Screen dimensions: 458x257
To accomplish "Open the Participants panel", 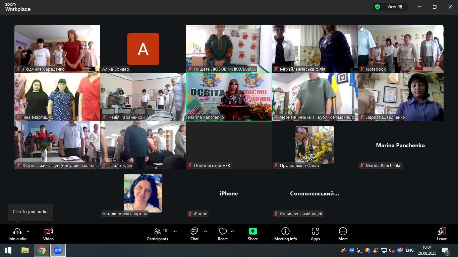I will 157,234.
